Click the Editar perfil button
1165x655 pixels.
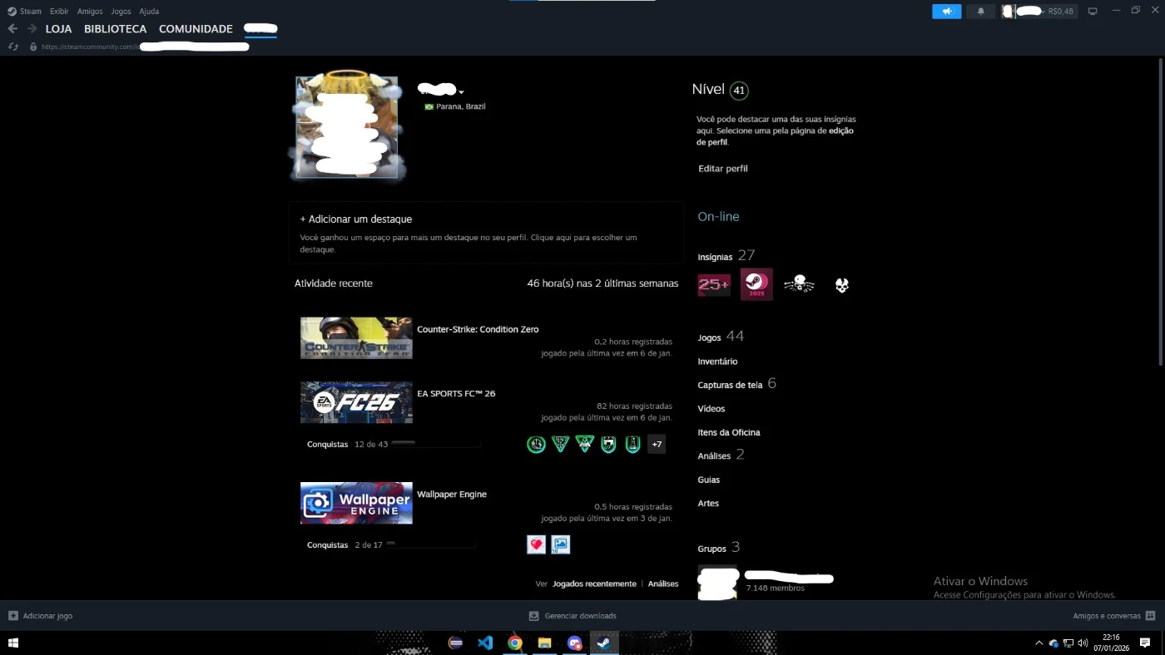click(722, 169)
